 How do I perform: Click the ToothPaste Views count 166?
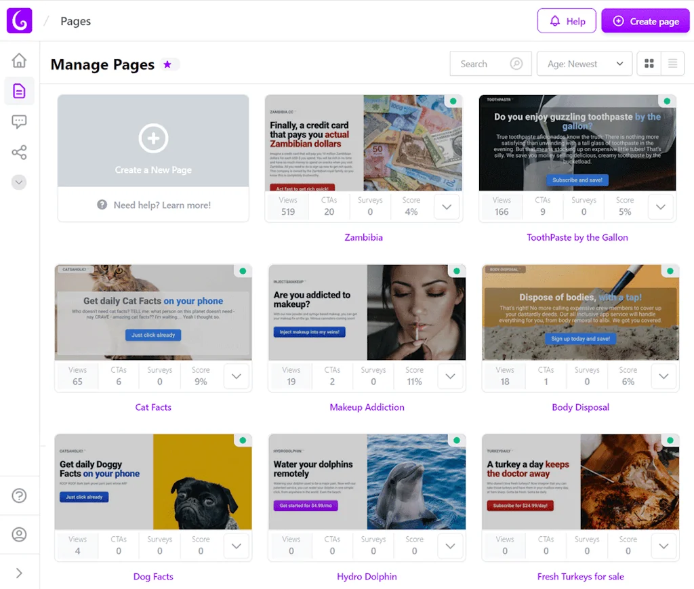click(502, 212)
